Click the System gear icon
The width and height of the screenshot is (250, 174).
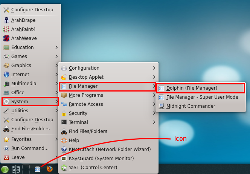[x=6, y=102]
